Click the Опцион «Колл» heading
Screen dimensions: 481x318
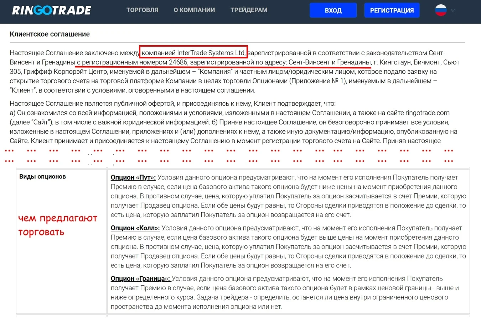pyautogui.click(x=135, y=228)
